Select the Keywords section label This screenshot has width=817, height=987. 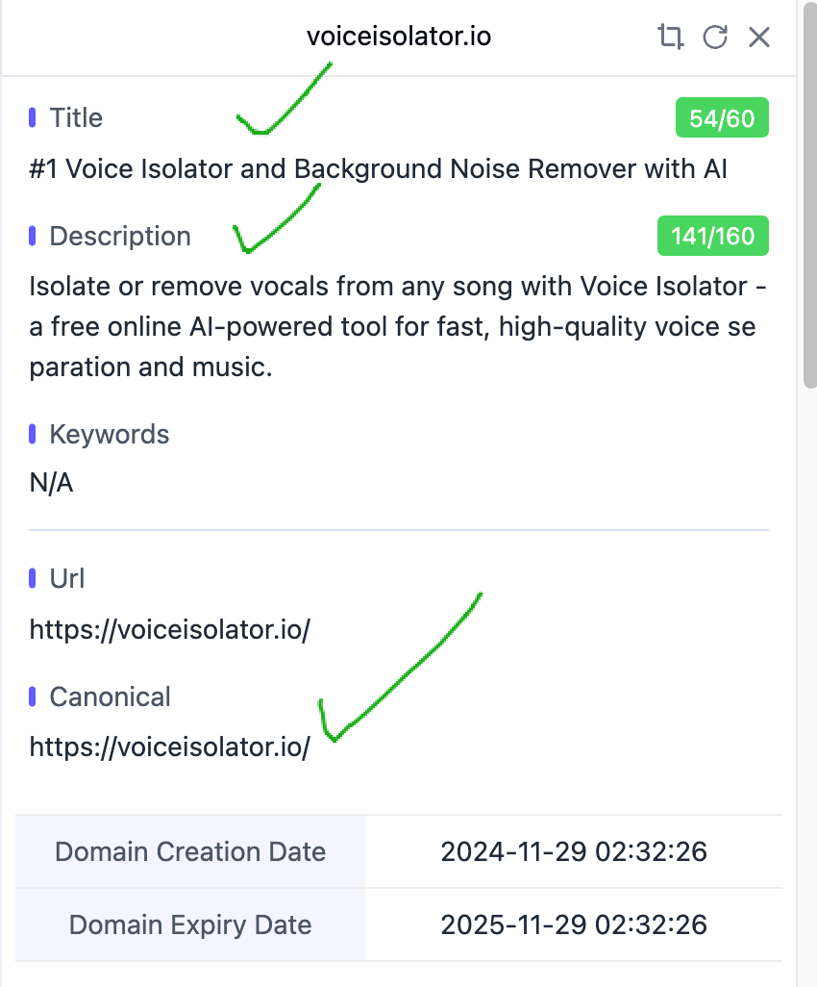pyautogui.click(x=109, y=435)
